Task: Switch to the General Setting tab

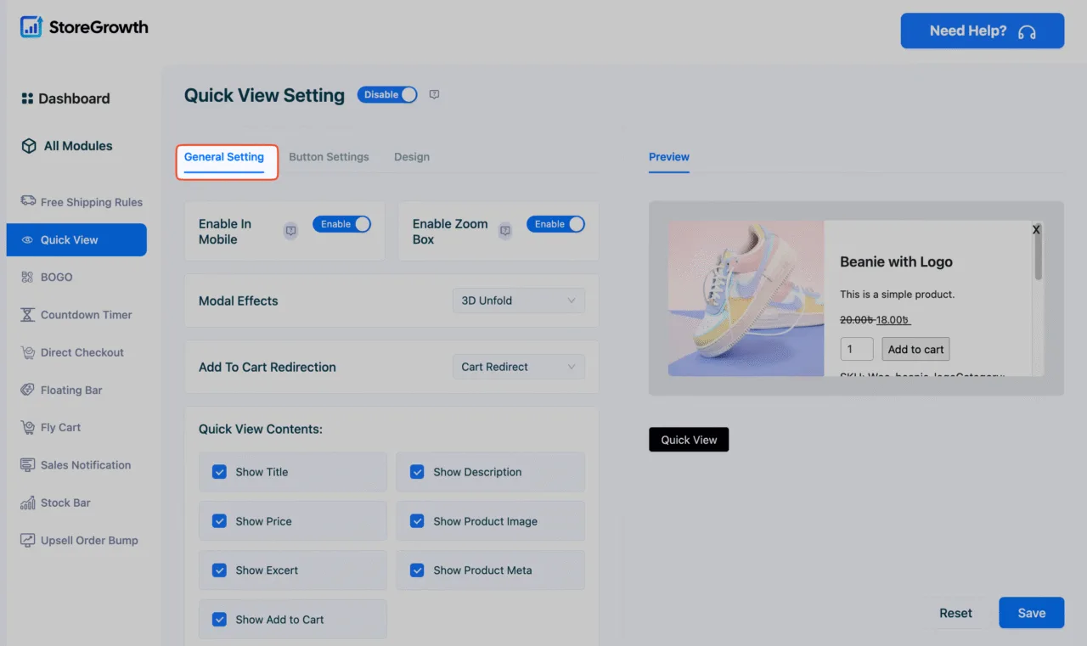Action: 224,157
